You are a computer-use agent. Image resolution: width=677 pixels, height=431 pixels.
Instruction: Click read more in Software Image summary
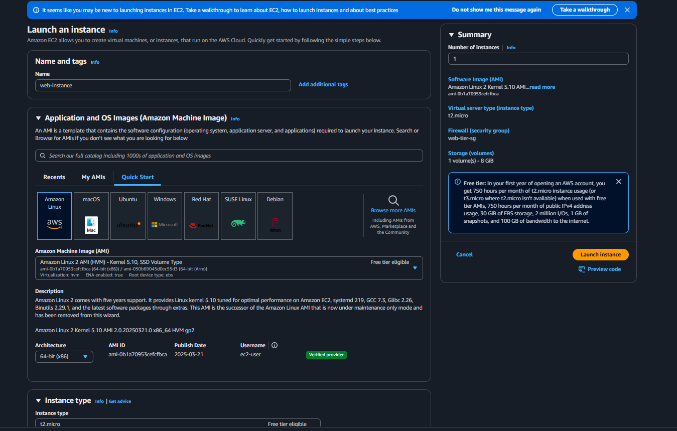[542, 87]
